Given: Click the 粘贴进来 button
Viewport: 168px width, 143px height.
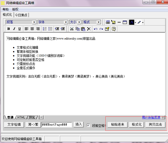Looking at the screenshot, I should click(x=117, y=125).
